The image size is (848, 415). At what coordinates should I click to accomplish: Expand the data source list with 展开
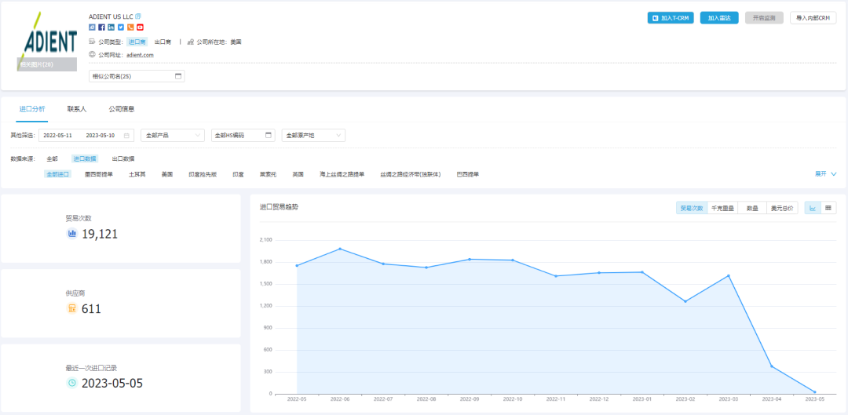825,174
